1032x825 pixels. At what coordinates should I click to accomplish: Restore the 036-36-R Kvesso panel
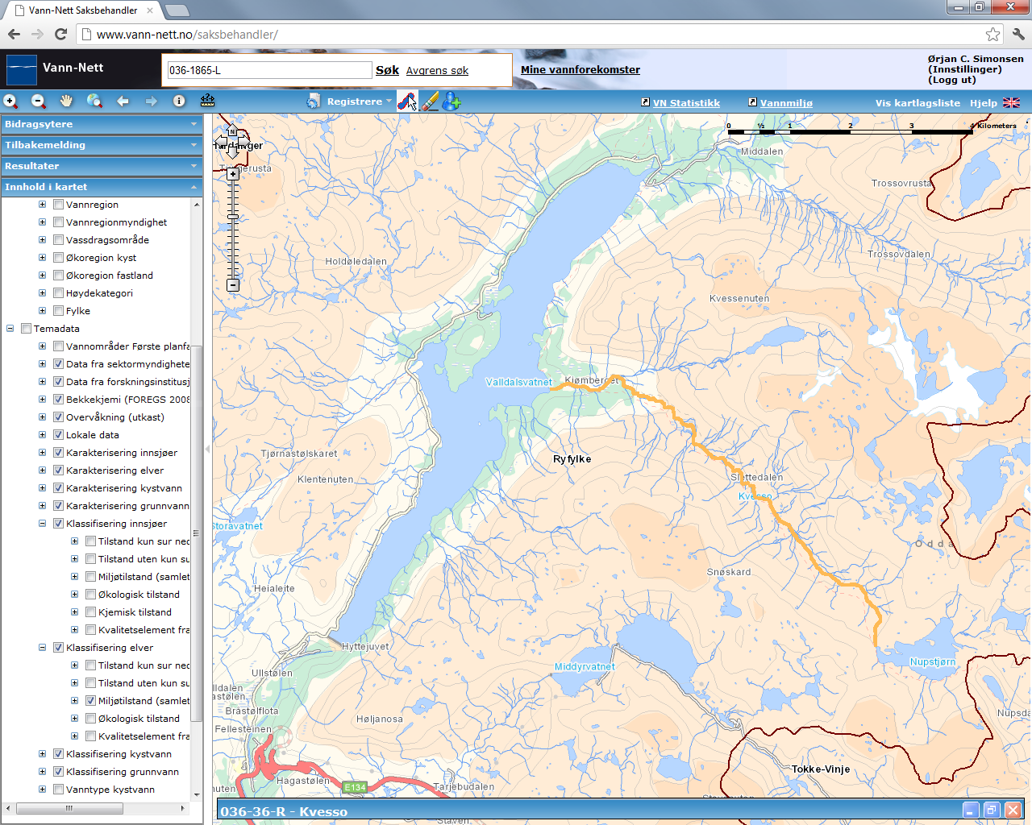pos(992,810)
